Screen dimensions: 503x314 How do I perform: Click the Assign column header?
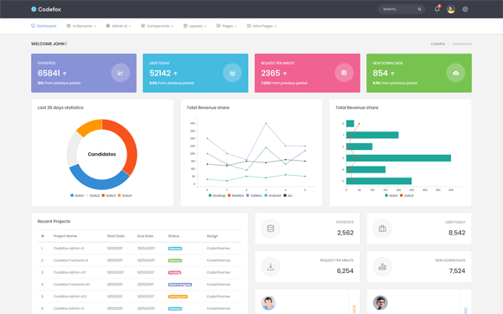212,236
